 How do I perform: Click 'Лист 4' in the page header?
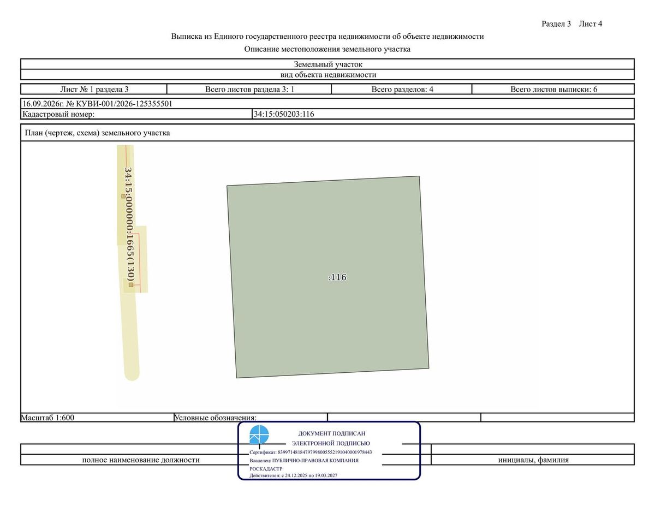pyautogui.click(x=591, y=24)
